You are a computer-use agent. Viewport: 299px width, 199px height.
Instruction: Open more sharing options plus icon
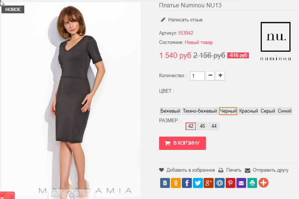[x=263, y=183]
